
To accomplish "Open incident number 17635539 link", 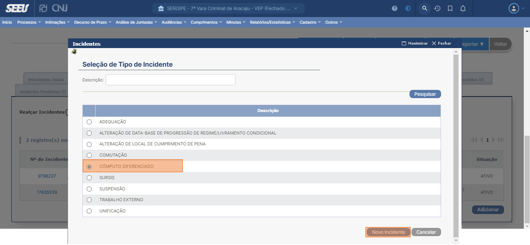I will coord(47,192).
